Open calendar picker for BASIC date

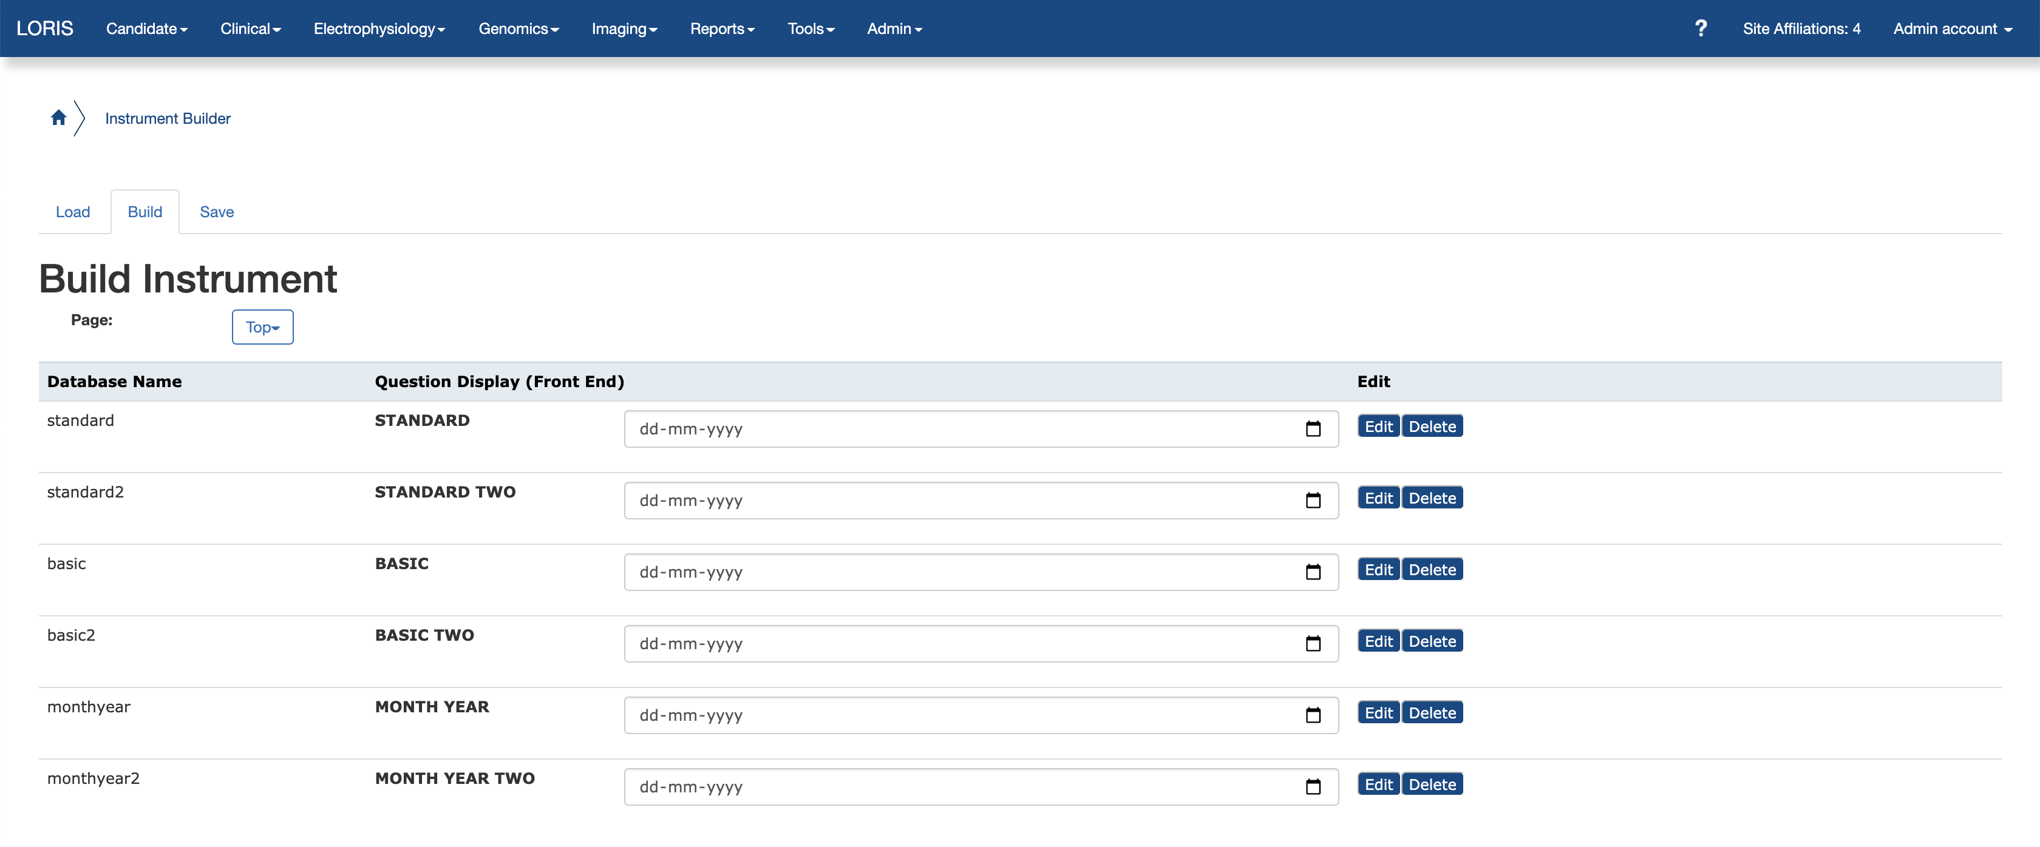(x=1313, y=572)
